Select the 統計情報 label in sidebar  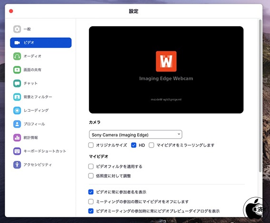point(30,138)
